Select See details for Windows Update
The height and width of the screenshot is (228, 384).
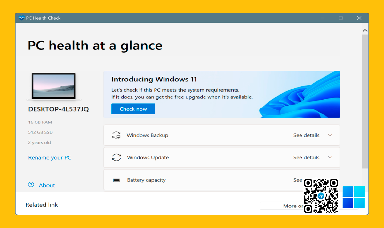306,157
